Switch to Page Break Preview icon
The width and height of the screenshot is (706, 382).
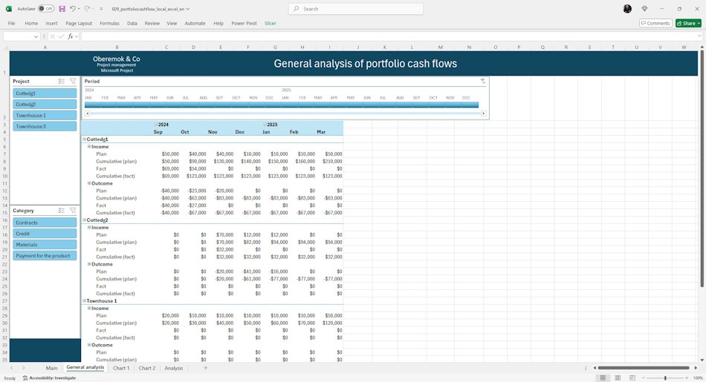[632, 378]
